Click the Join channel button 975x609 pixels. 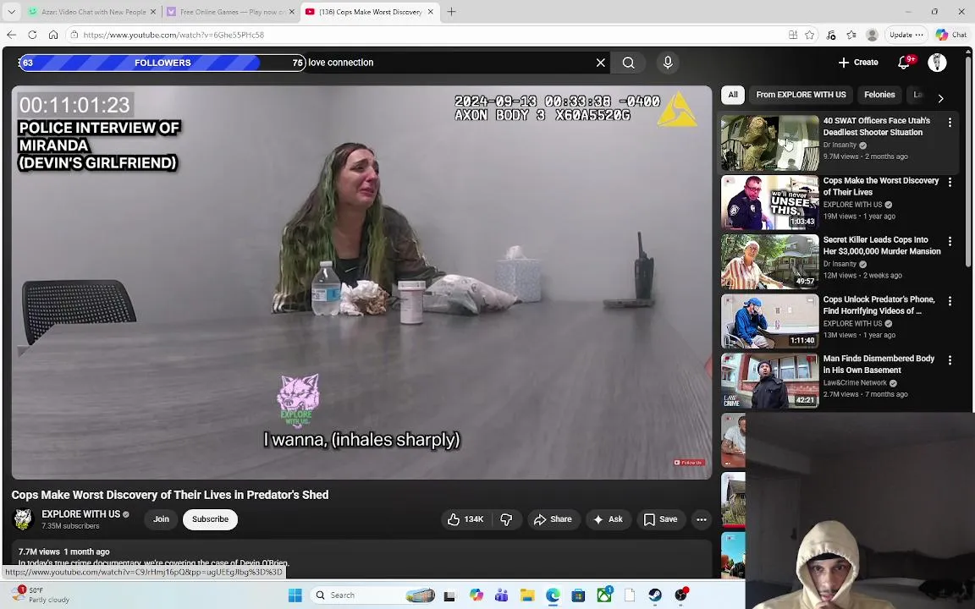(x=161, y=519)
